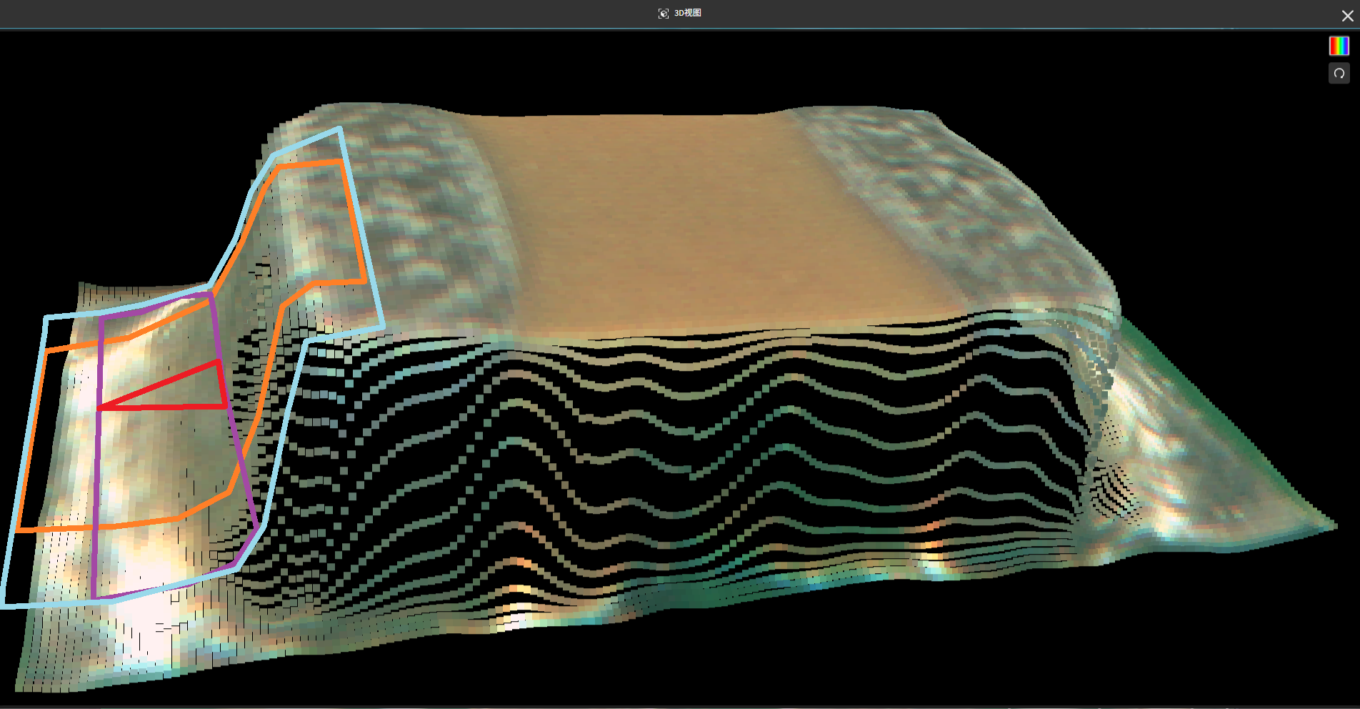Click the 3D视图 title text

tap(688, 13)
